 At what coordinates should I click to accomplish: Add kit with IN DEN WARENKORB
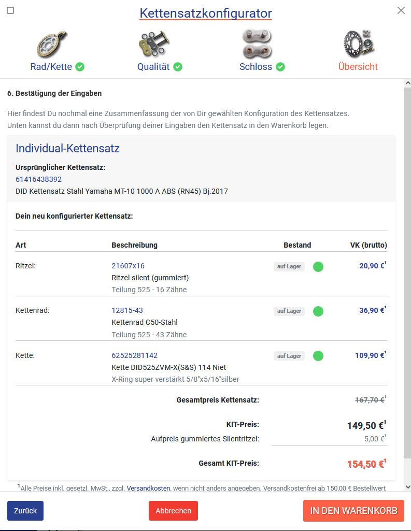pos(353,511)
